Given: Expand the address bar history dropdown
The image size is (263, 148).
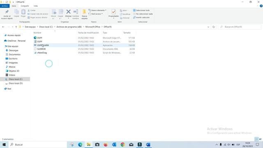Looking at the screenshot, I should pyautogui.click(x=208, y=27).
